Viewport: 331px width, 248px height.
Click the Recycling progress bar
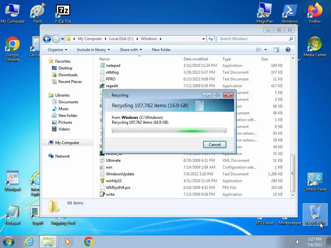click(x=169, y=130)
